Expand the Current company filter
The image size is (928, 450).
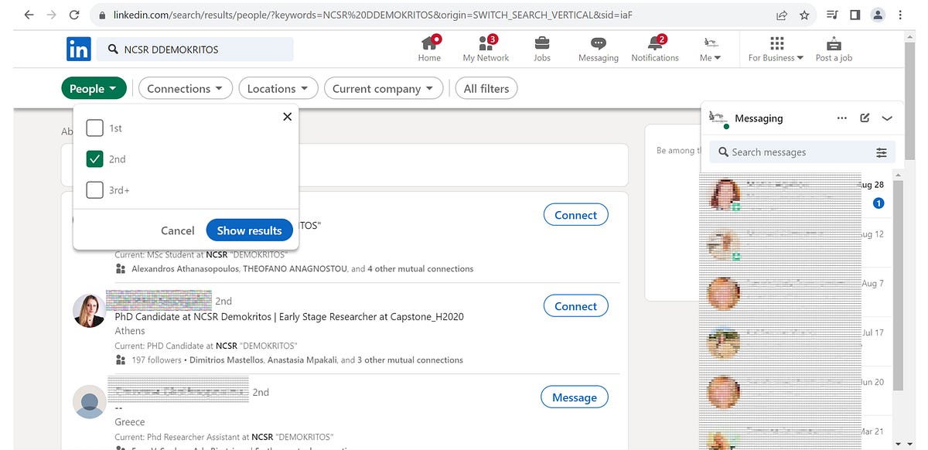383,88
